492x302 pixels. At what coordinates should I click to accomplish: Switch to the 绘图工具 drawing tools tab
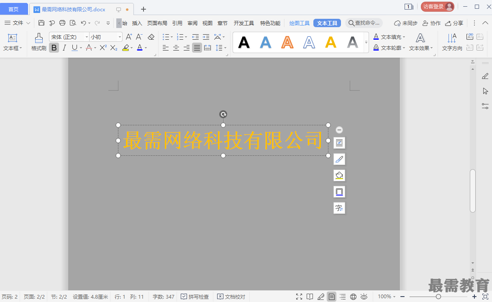tap(300, 23)
